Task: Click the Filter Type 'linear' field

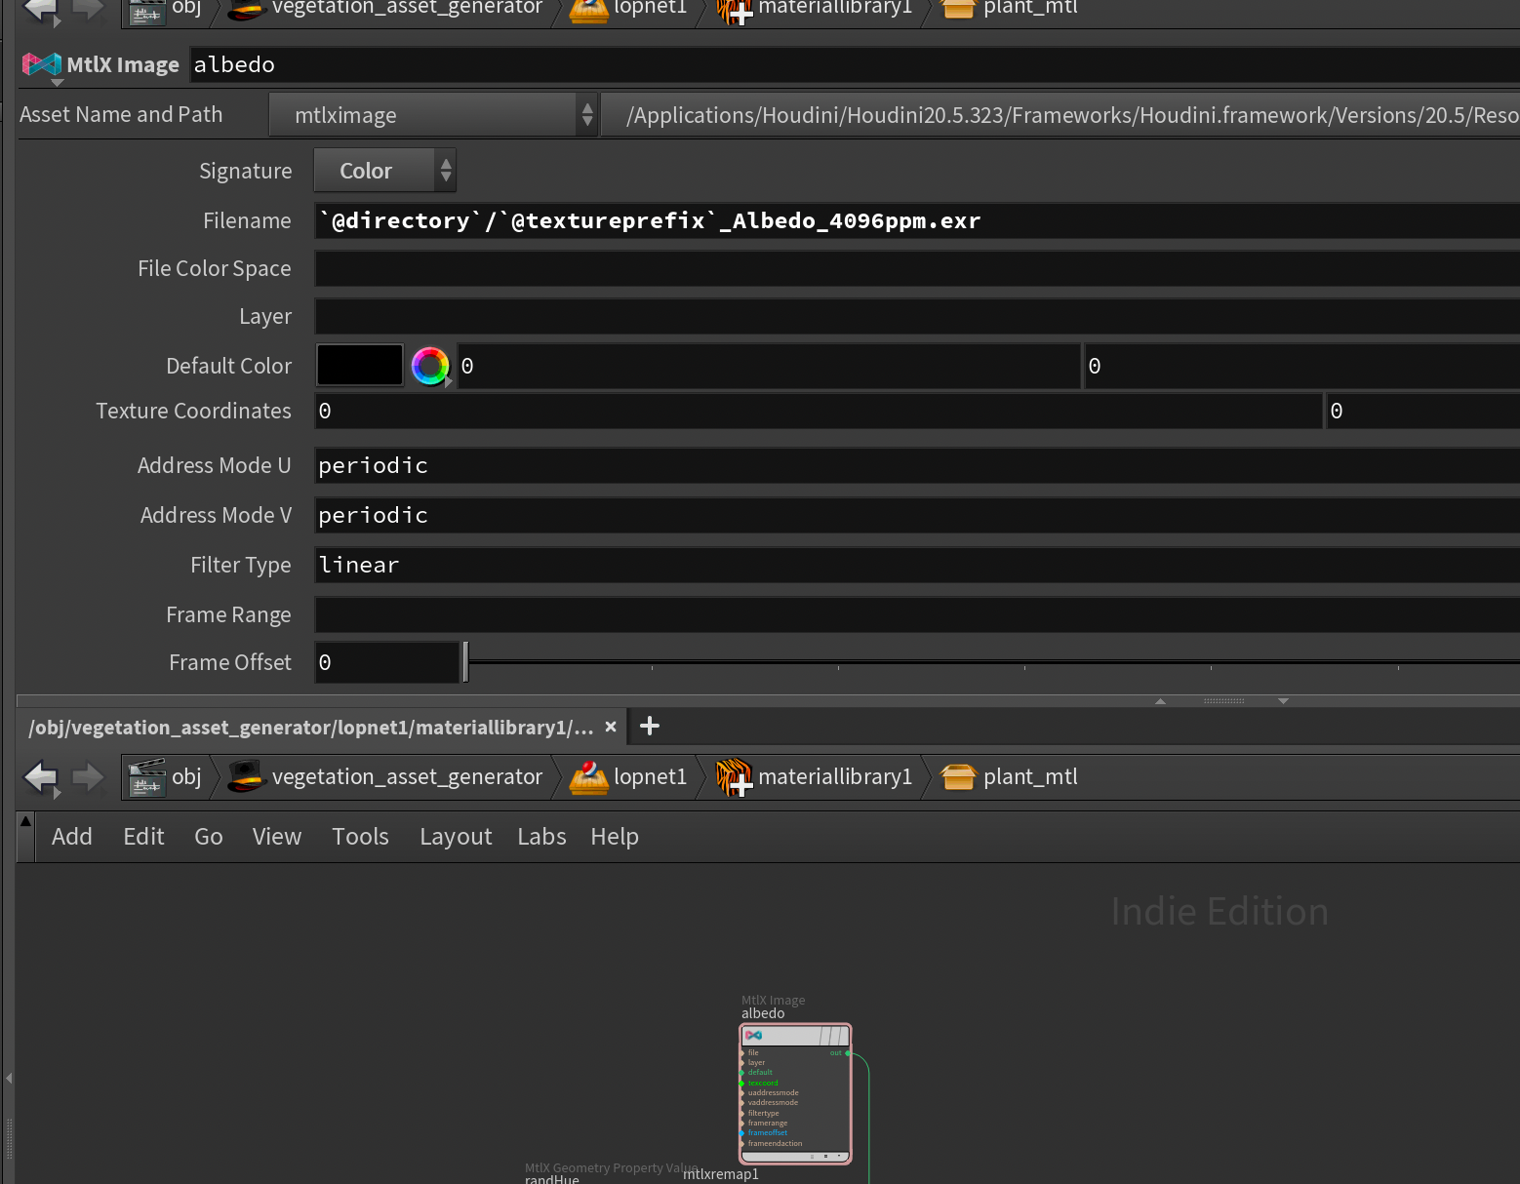Action: point(917,565)
